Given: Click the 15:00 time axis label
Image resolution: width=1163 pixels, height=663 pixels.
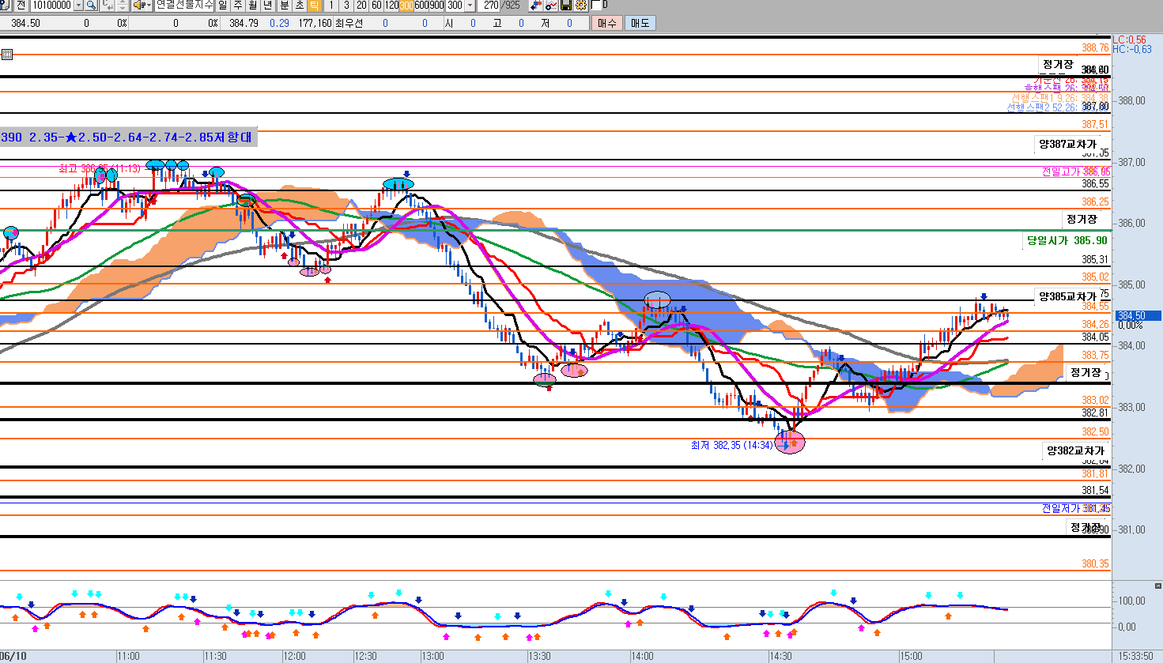Looking at the screenshot, I should [x=911, y=656].
